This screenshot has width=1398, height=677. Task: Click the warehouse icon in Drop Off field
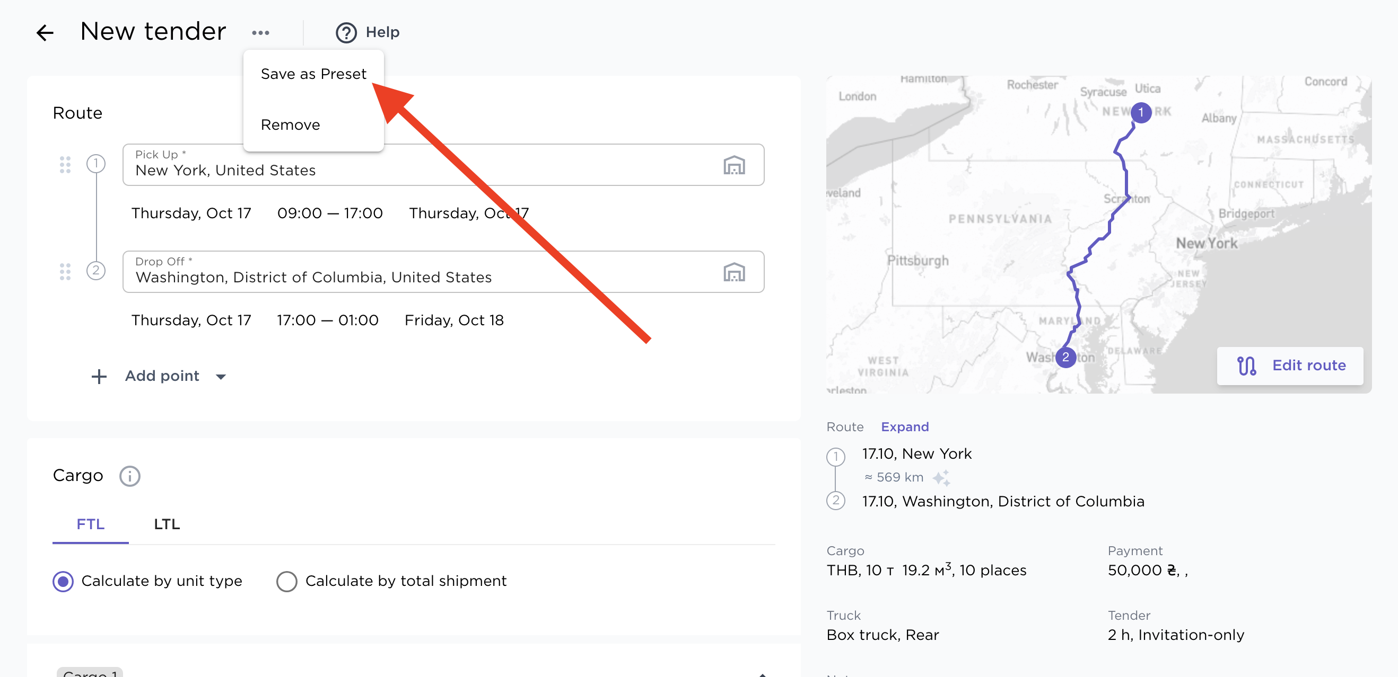pos(733,272)
